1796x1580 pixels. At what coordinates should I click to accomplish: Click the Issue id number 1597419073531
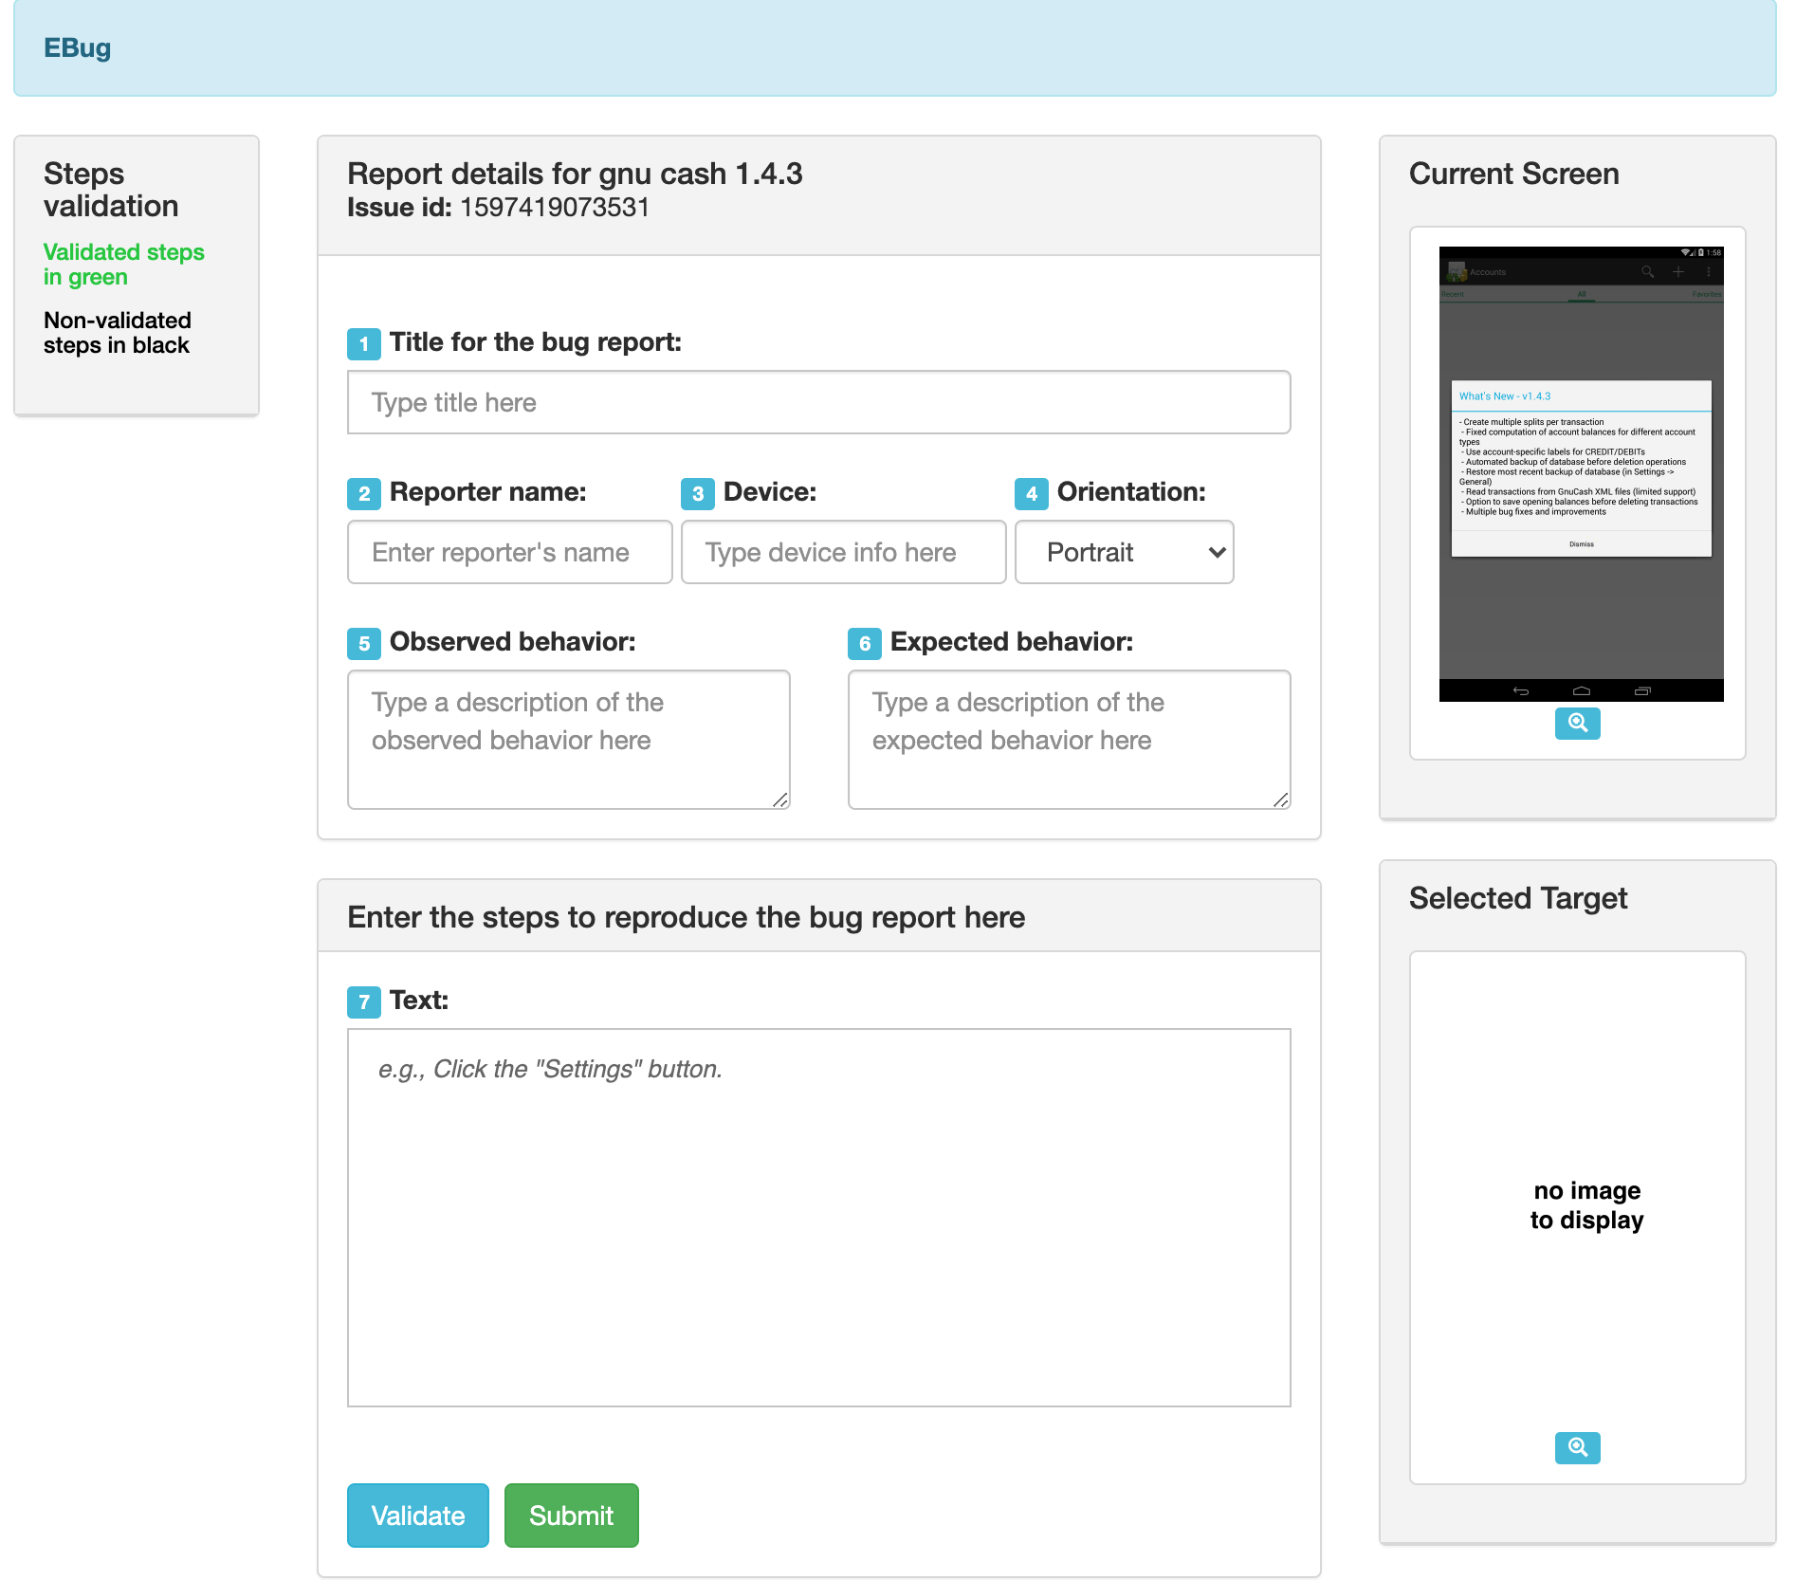(x=555, y=208)
